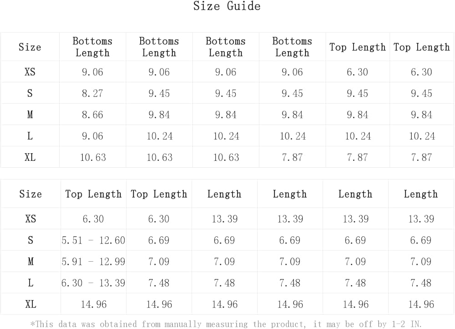Viewport: 455px width, 329px height.
Task: Click the 6.30 - 13.39 Top Length cell
Action: 93,283
